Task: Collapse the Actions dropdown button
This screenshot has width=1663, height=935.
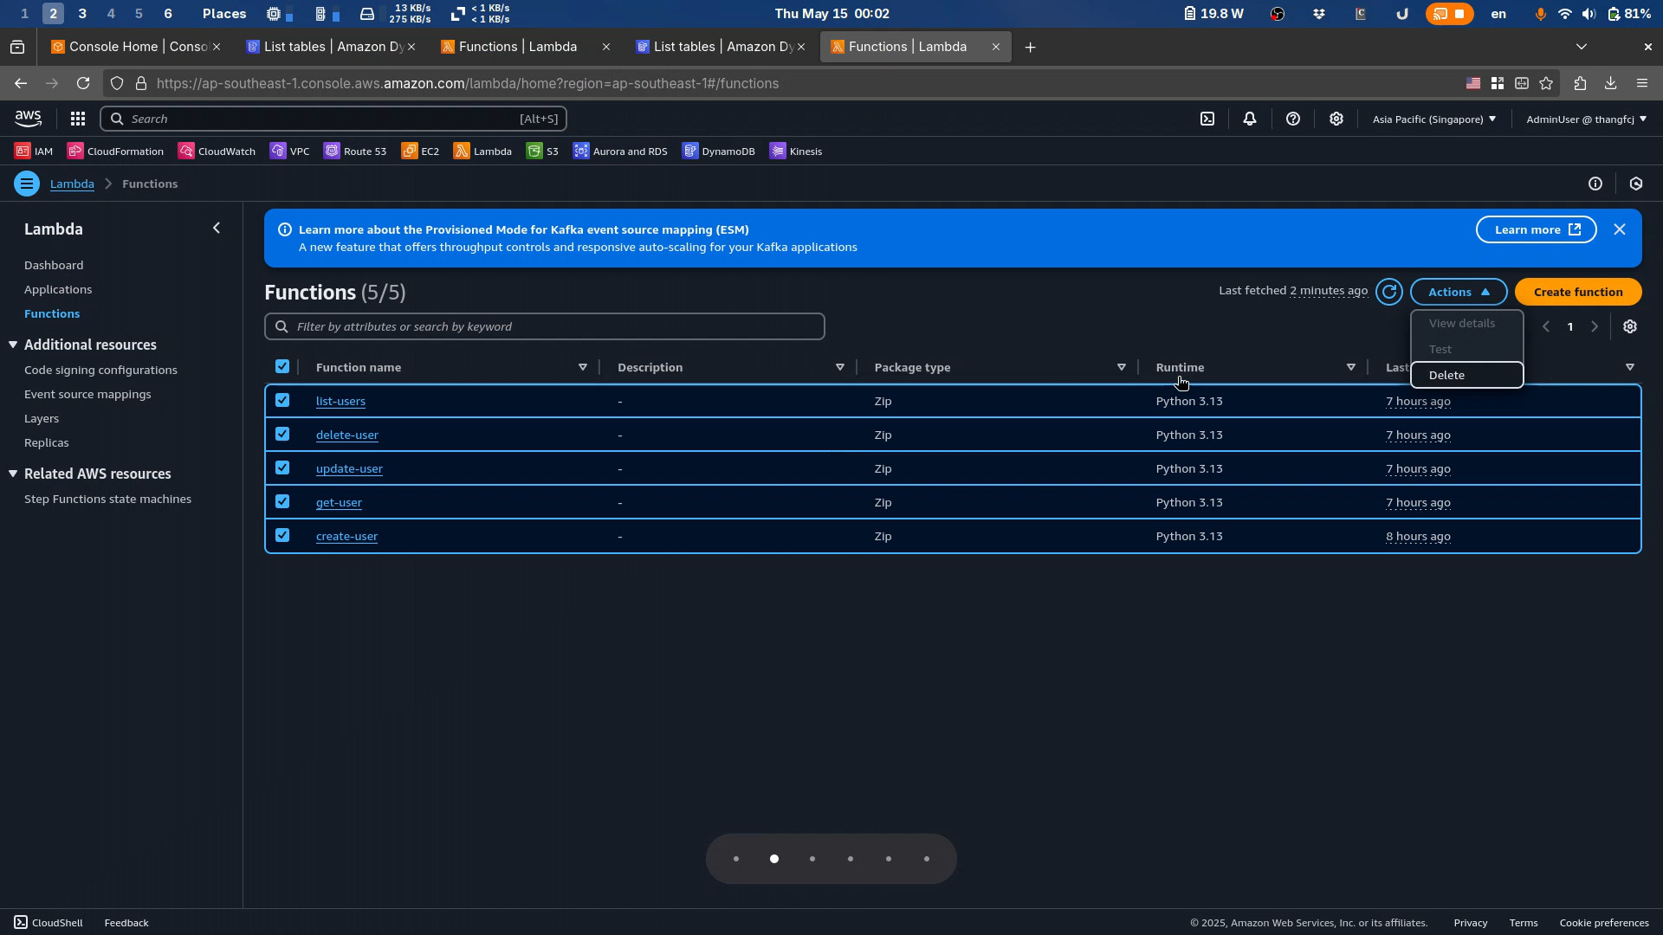Action: (1459, 292)
